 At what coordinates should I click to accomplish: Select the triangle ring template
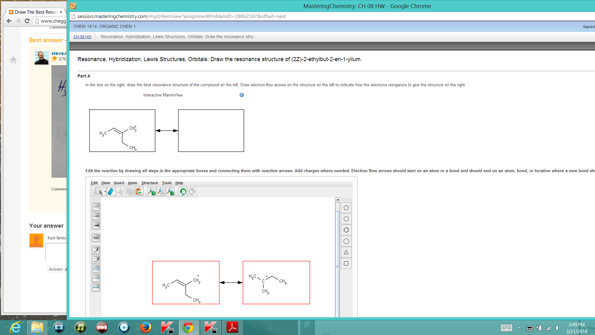[x=346, y=252]
